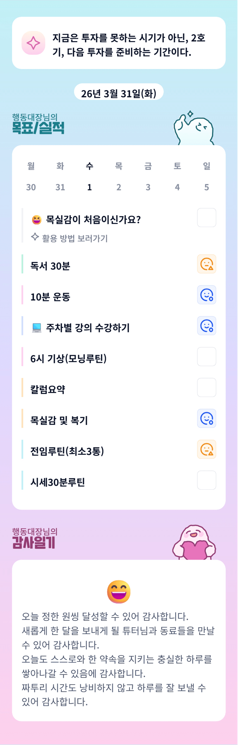
Task: Click blue smiley for 목실감 및 복기
Action: coord(207,419)
